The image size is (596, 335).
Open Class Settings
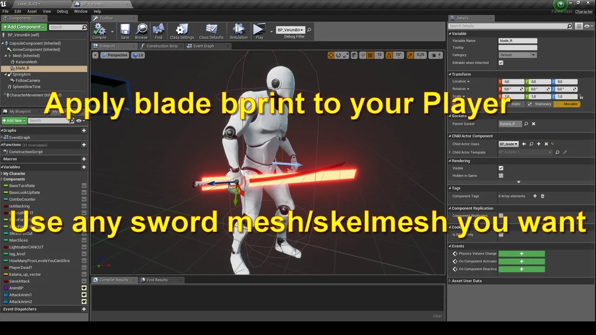[182, 31]
